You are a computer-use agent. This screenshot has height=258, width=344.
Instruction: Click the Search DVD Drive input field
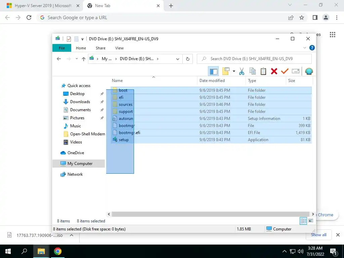(254, 59)
